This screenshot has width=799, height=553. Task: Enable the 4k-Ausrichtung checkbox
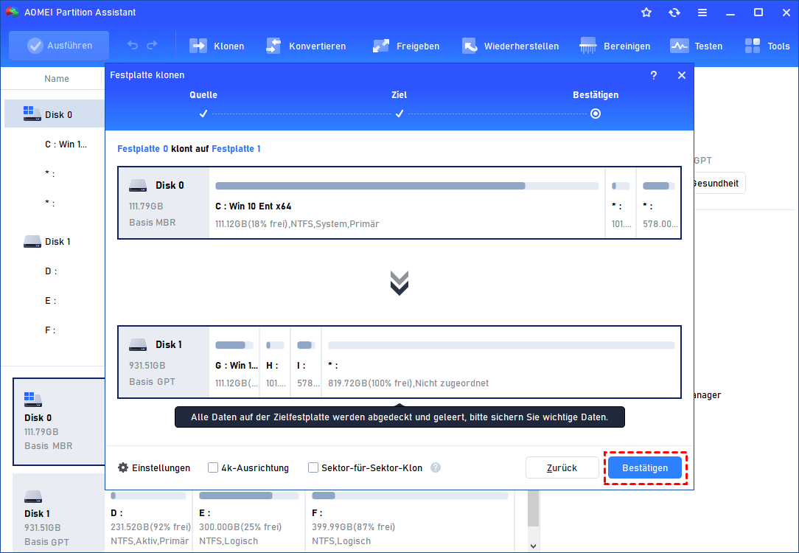213,467
